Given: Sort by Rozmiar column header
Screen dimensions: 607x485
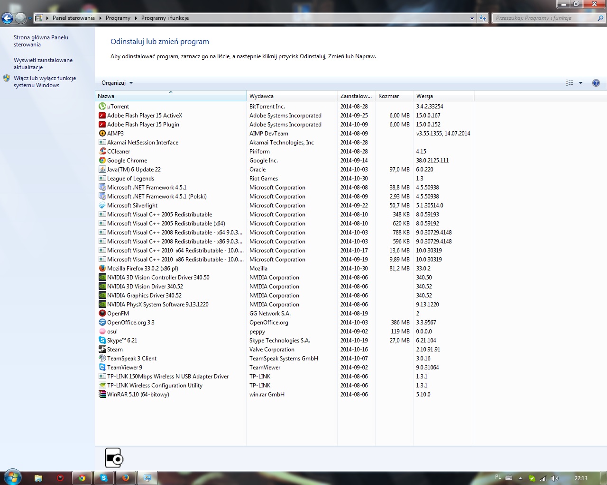Looking at the screenshot, I should click(395, 96).
